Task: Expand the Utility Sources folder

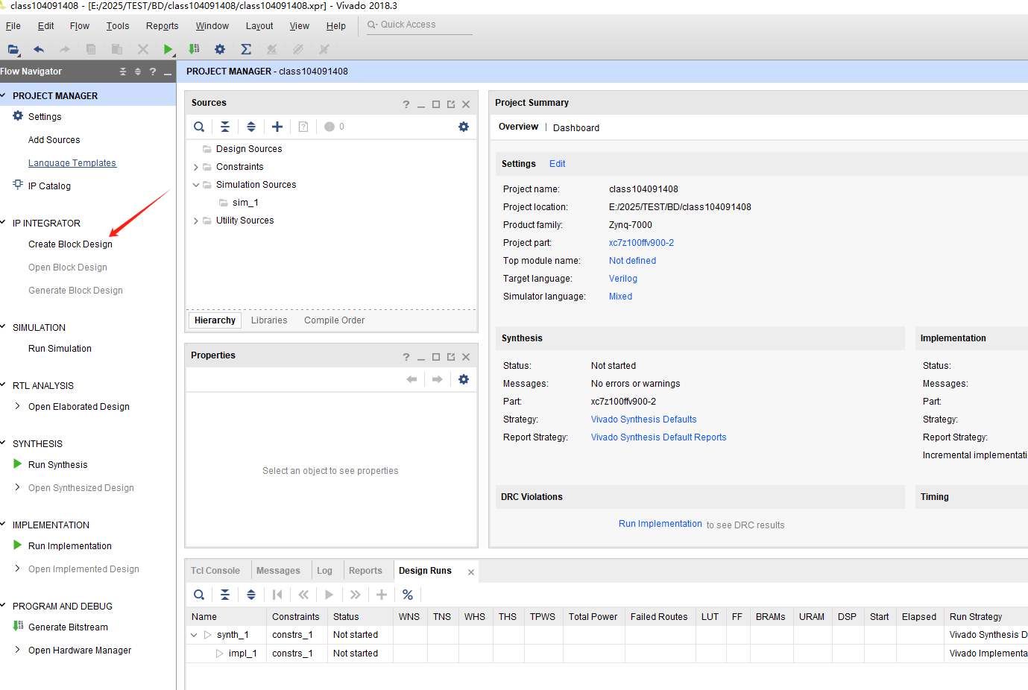Action: (196, 221)
